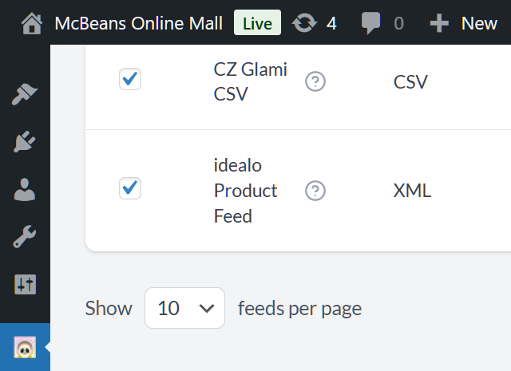
Task: Visit the McBeans Online Mall site link
Action: pos(138,23)
